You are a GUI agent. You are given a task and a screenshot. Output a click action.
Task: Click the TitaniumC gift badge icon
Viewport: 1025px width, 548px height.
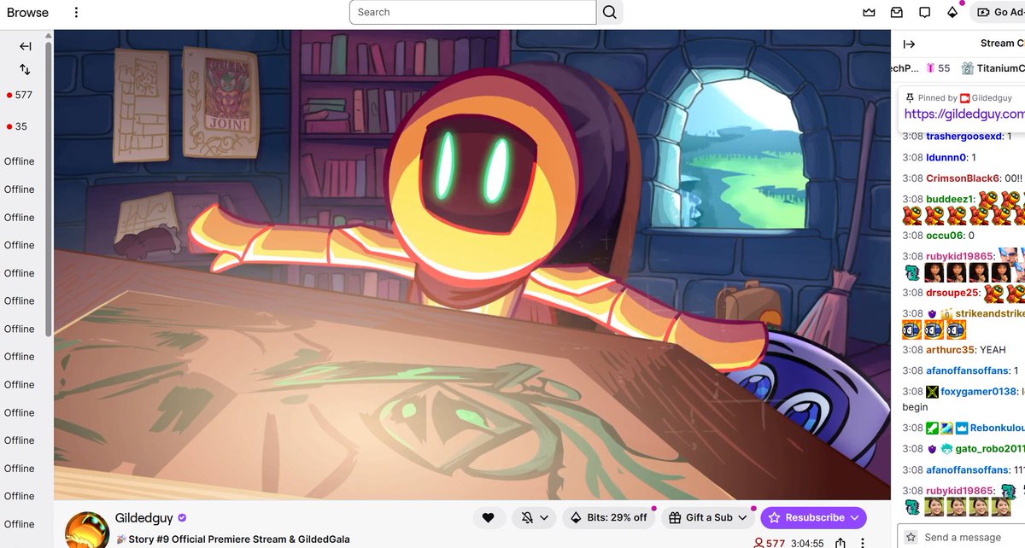(x=967, y=68)
